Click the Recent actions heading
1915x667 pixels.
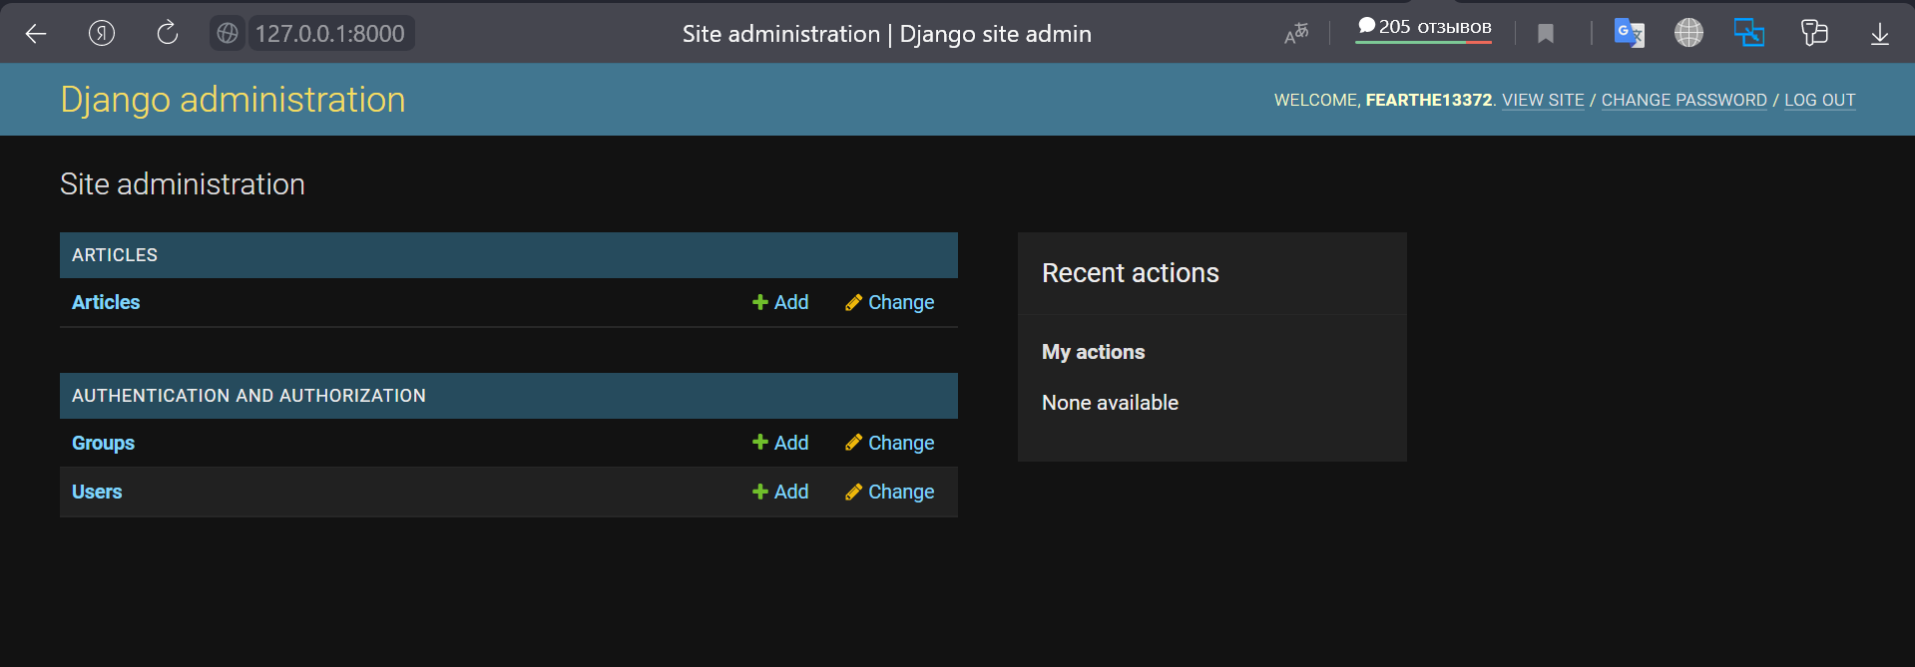pyautogui.click(x=1131, y=273)
